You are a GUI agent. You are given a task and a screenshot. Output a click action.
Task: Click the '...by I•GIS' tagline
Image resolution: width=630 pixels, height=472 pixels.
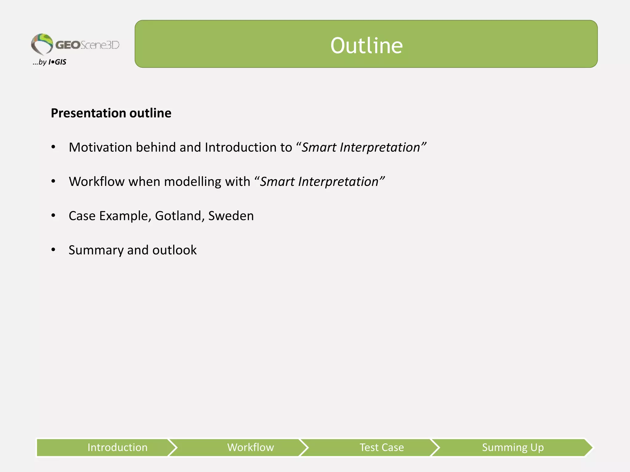point(50,62)
